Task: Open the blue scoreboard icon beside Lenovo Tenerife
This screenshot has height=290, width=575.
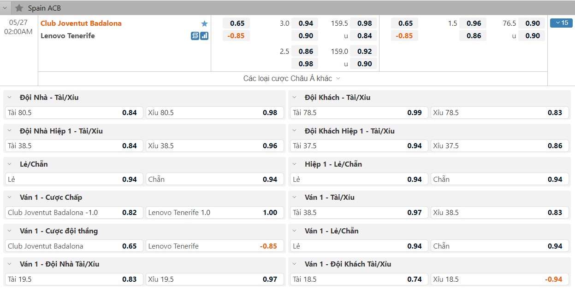Action: tap(195, 35)
